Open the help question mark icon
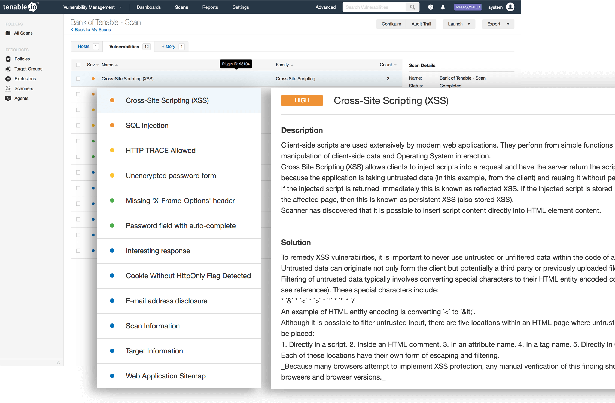The image size is (615, 403). (x=430, y=7)
